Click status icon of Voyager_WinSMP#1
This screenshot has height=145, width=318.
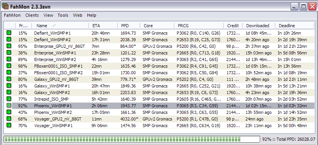(x=9, y=125)
